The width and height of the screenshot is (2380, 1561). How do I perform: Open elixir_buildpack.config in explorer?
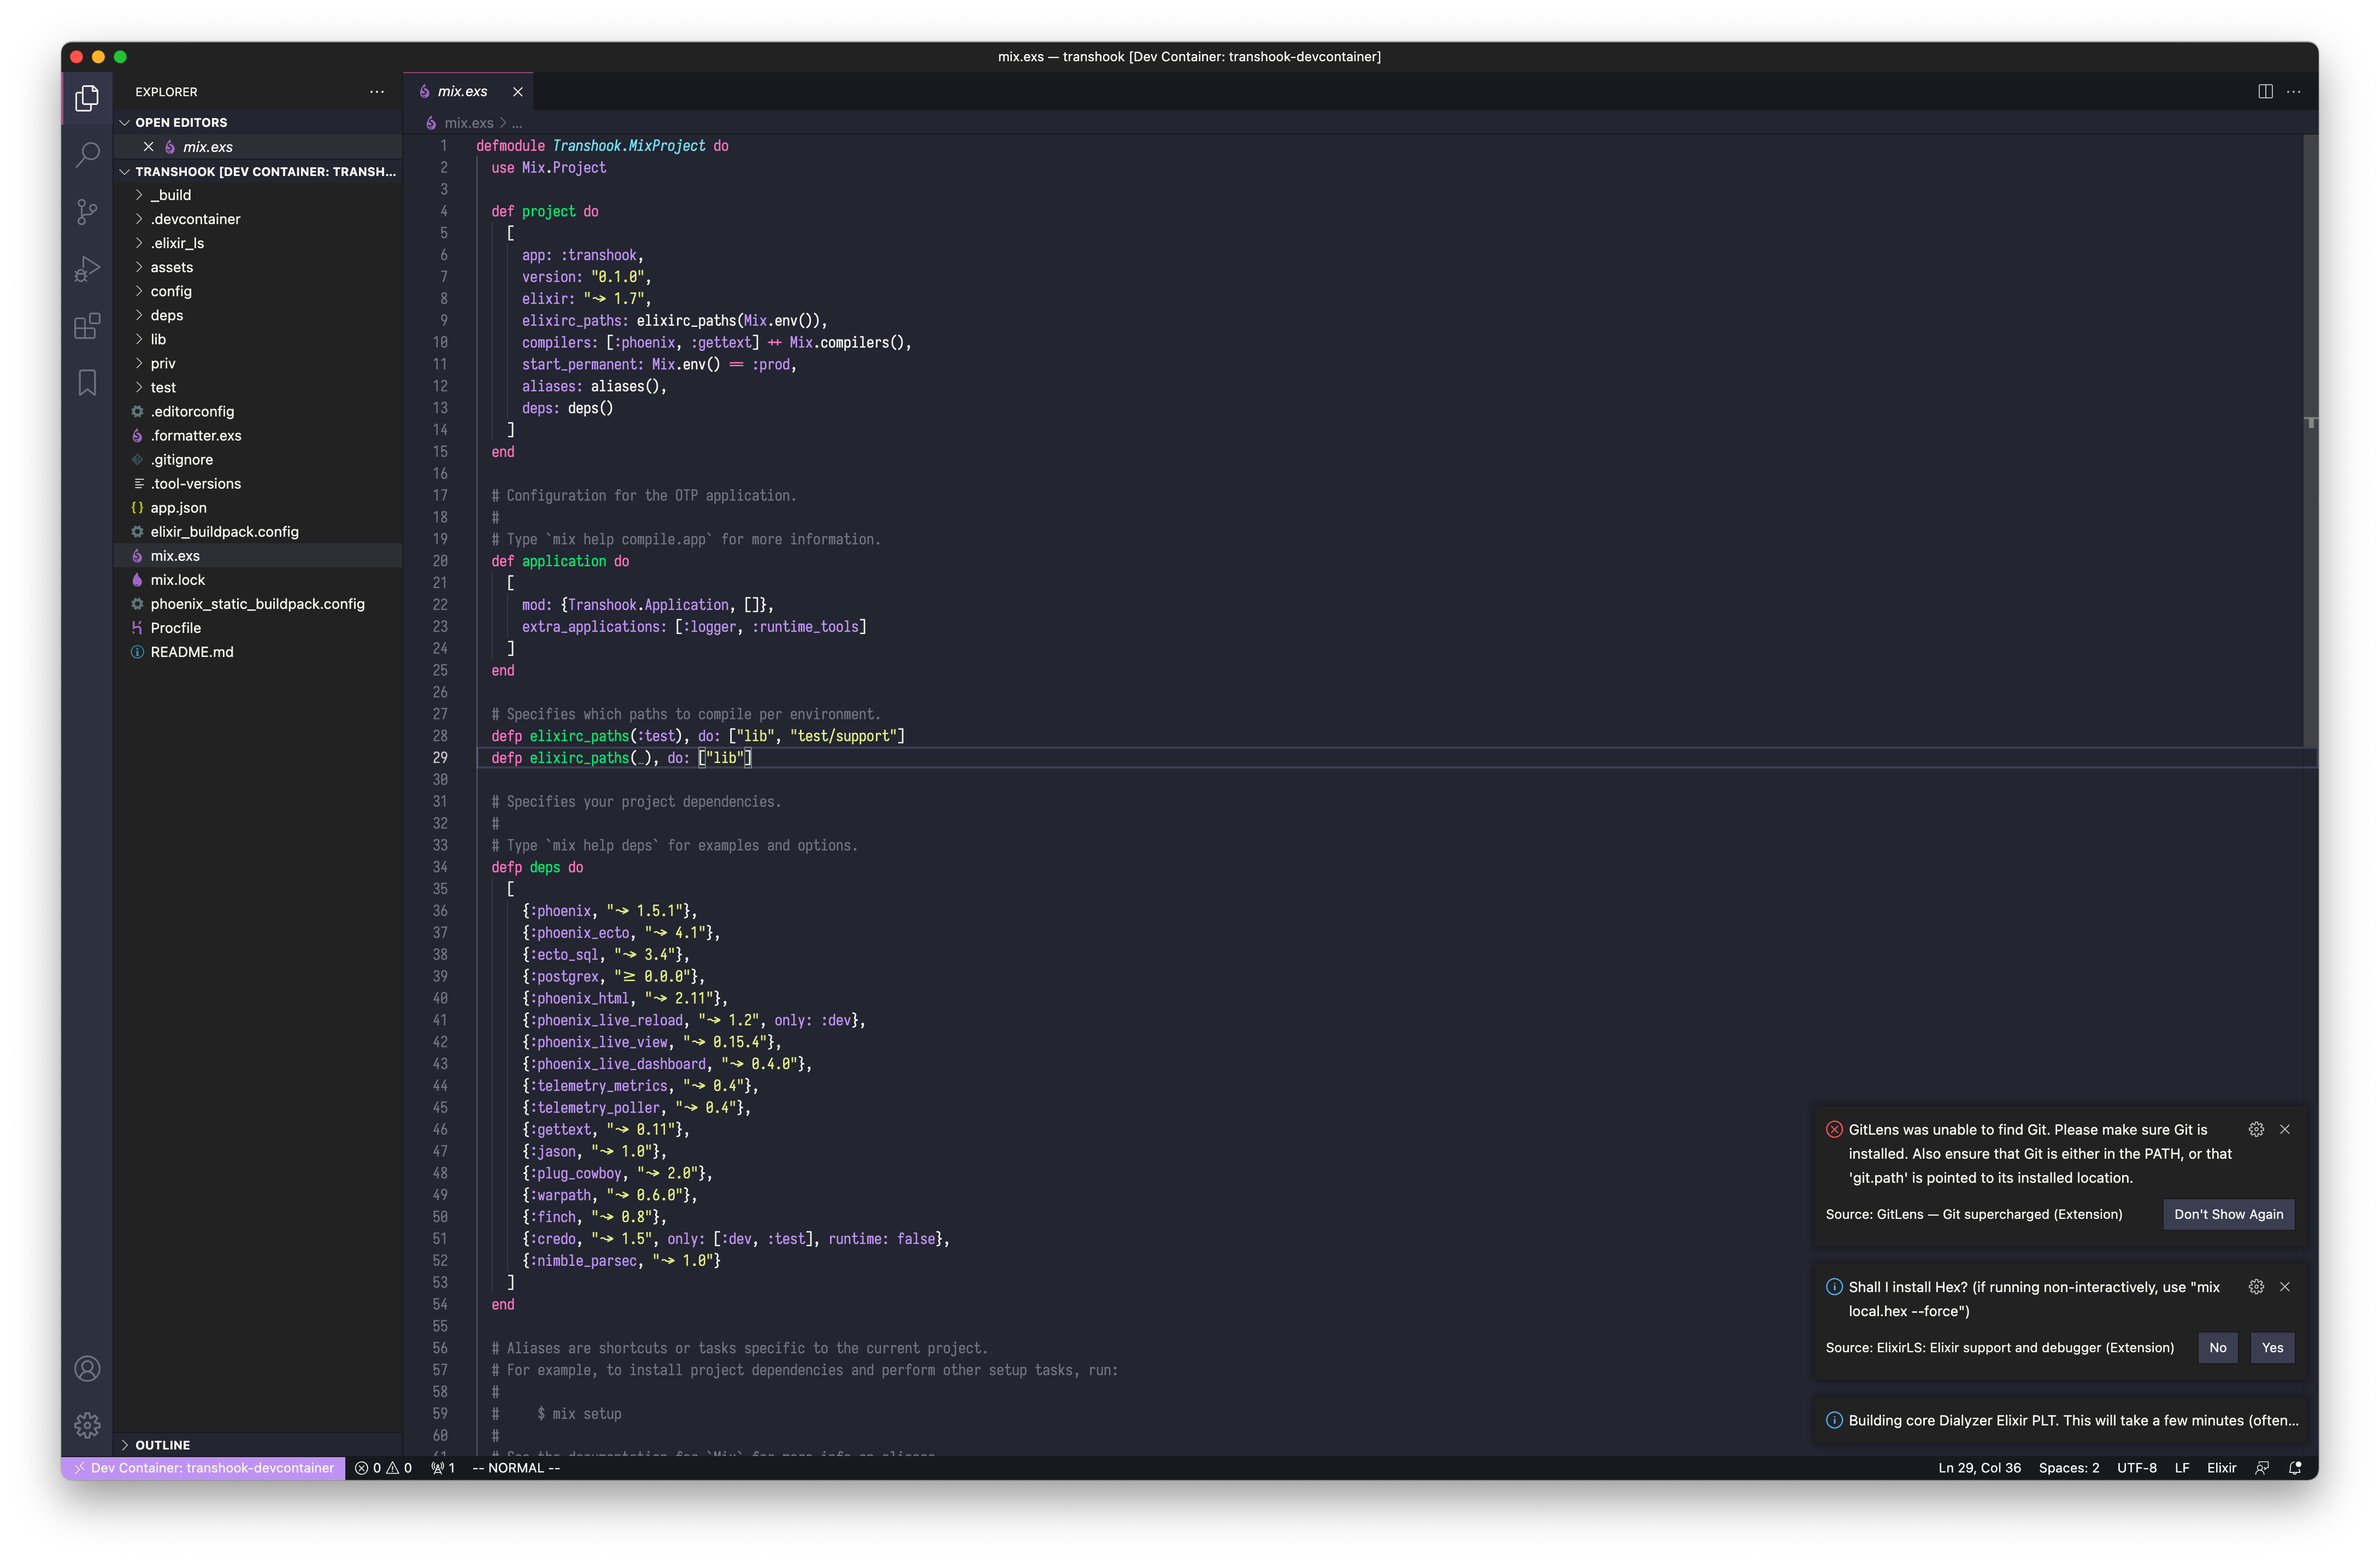258,531
